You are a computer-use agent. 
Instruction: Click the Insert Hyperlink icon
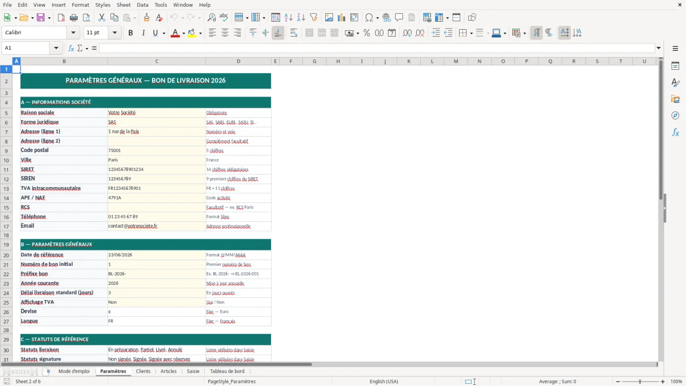[x=386, y=18]
